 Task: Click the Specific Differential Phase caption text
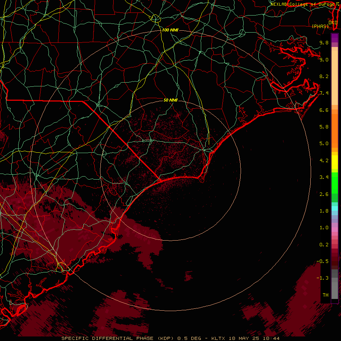[170, 338]
